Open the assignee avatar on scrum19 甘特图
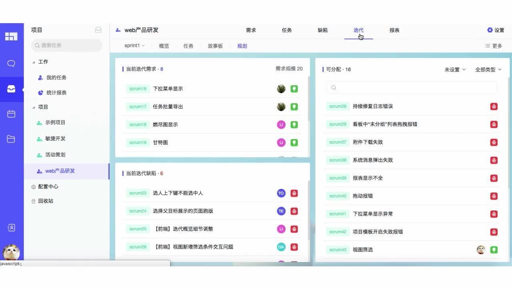Viewport: 512px width, 288px height. 281,142
